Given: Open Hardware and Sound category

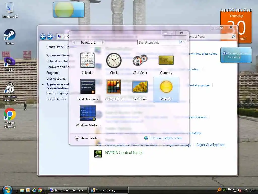Looking at the screenshot, I should point(58,67).
